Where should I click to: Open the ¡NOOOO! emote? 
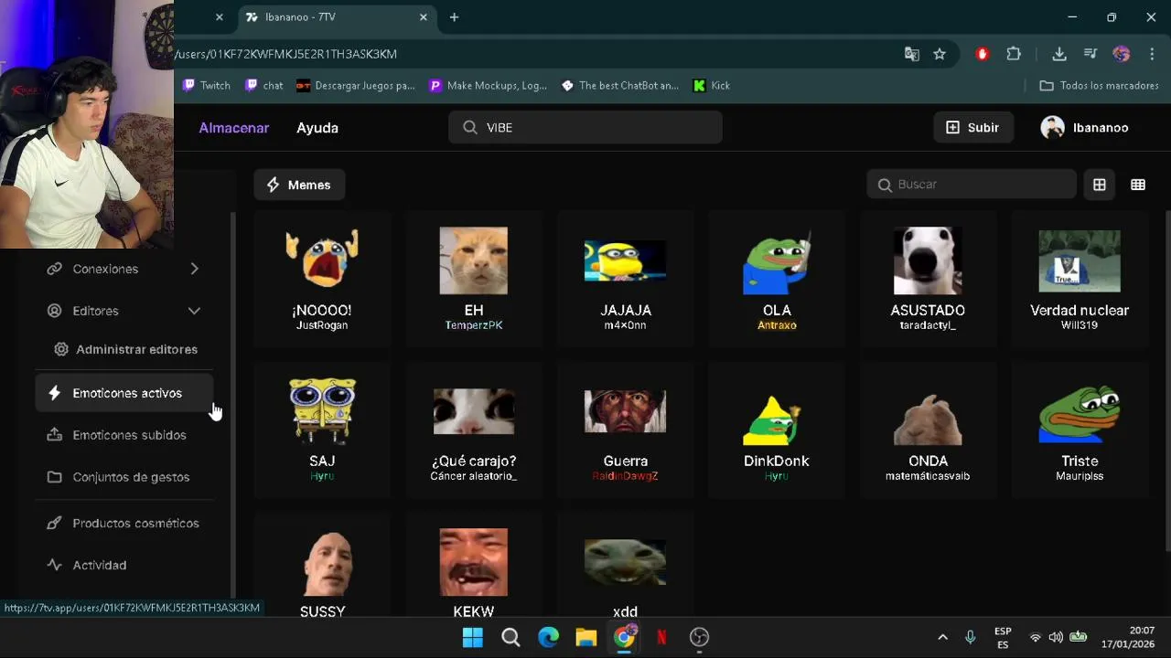click(x=322, y=279)
